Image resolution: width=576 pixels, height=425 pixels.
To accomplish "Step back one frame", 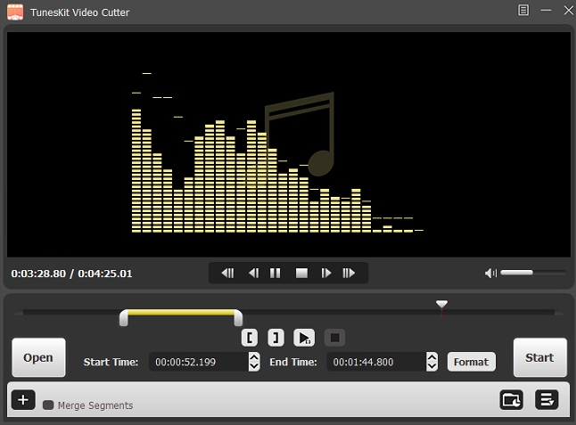I will (253, 274).
